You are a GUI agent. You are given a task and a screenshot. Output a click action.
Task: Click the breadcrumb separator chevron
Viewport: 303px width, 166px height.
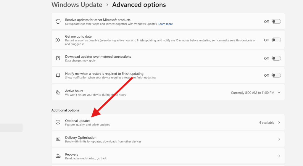[x=107, y=5]
